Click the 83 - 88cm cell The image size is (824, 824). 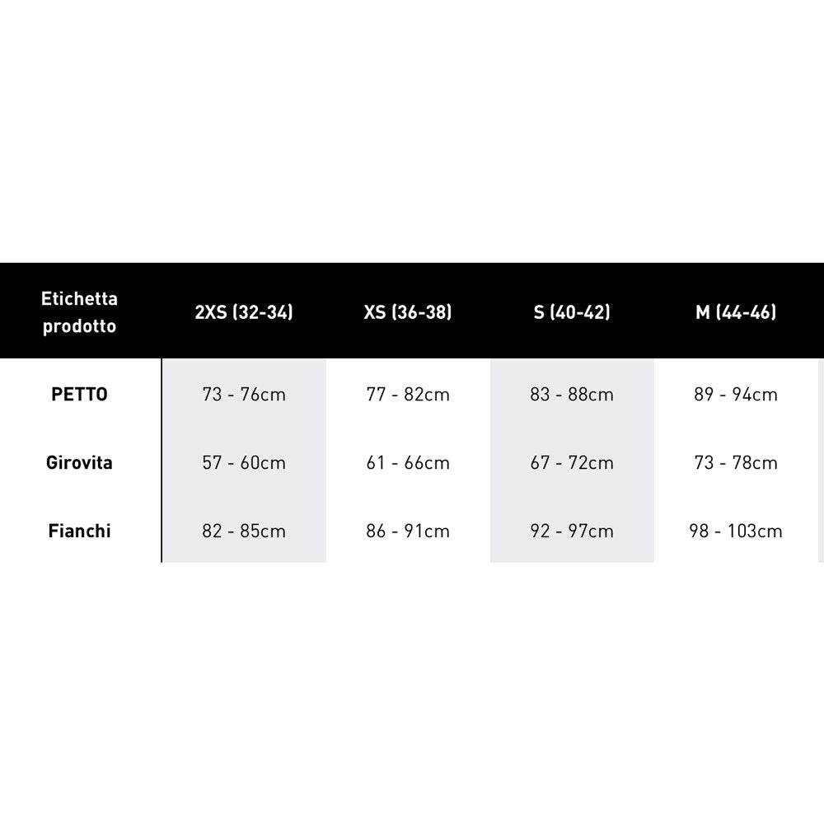tap(572, 394)
